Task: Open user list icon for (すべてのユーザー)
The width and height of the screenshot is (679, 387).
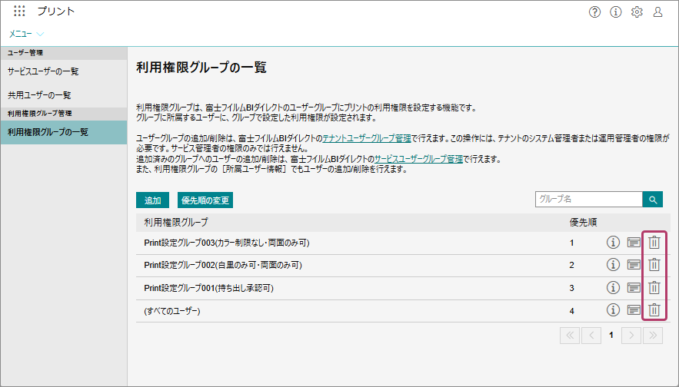Action: 634,309
